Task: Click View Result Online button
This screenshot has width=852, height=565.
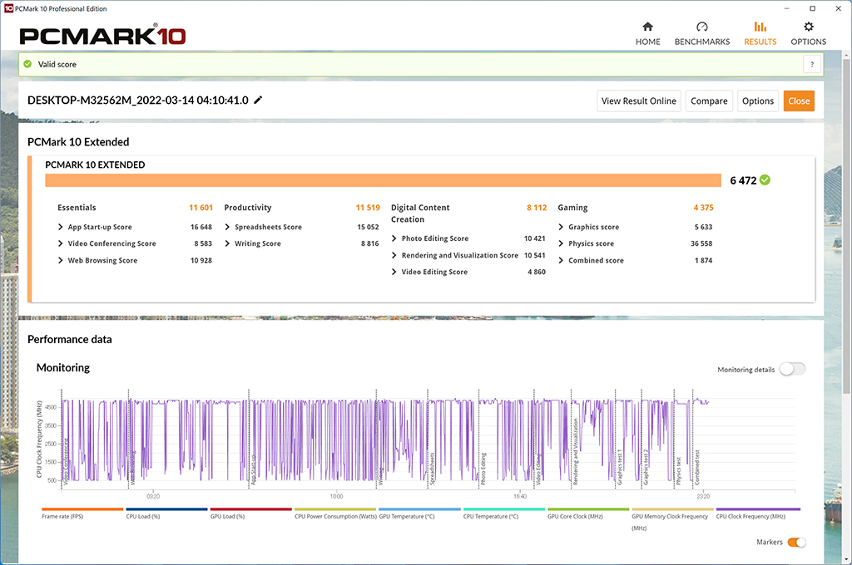Action: coord(638,101)
